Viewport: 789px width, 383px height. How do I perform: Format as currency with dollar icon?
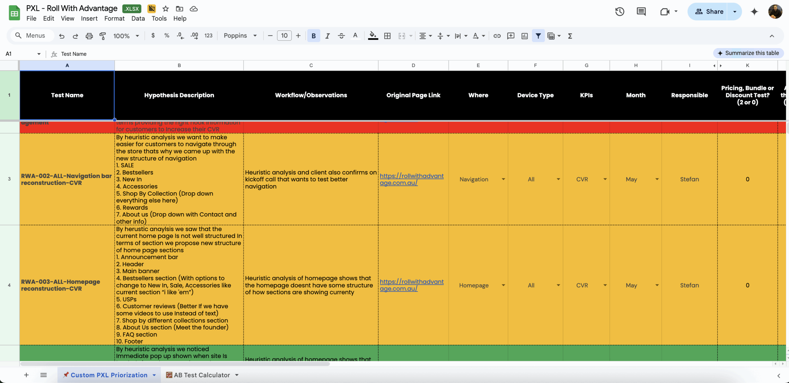click(153, 36)
